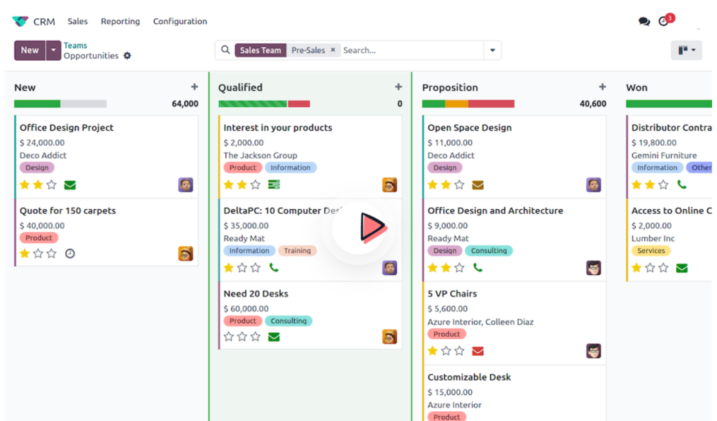Set third star on Office Design and Architecture
717x421 pixels.
(x=459, y=268)
